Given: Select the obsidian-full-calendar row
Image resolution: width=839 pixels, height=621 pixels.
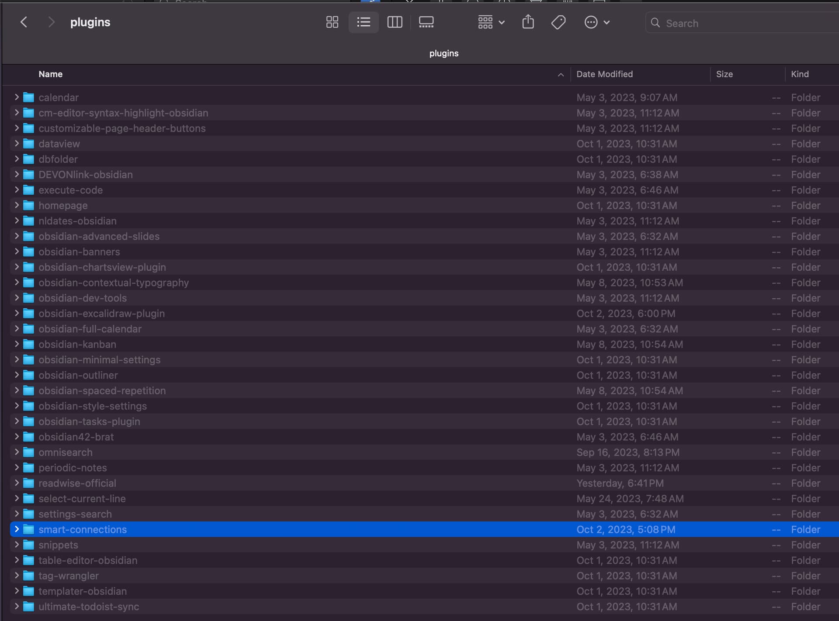Looking at the screenshot, I should click(424, 329).
